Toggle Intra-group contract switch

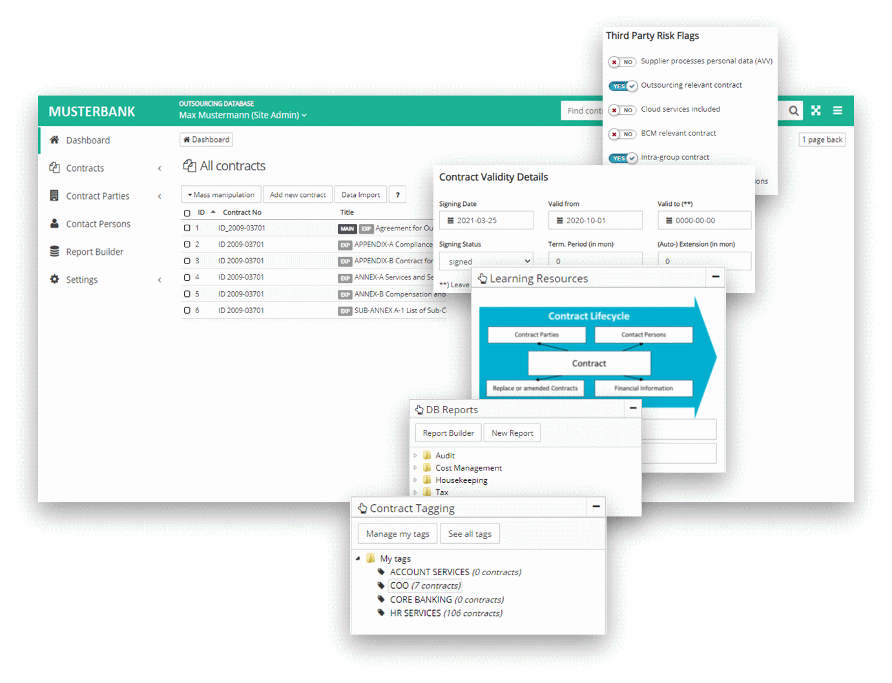pos(623,158)
